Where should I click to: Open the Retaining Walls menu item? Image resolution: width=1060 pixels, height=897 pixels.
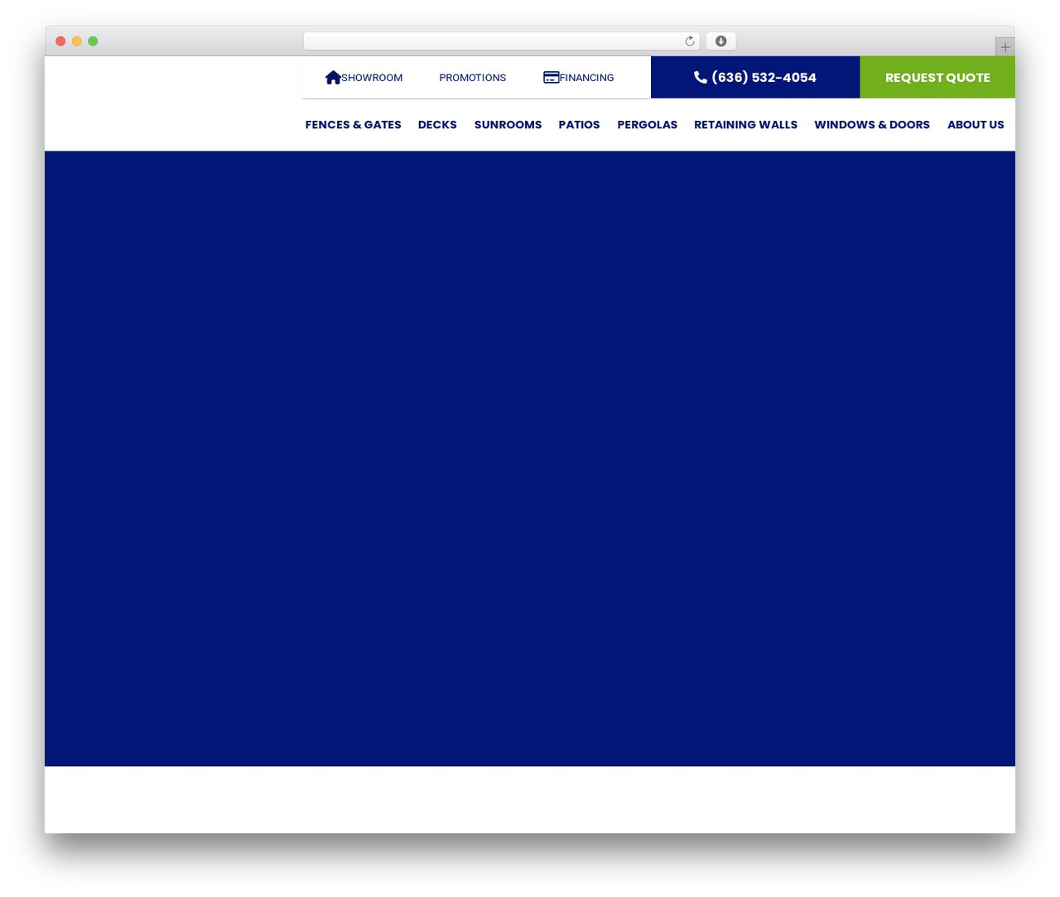745,125
